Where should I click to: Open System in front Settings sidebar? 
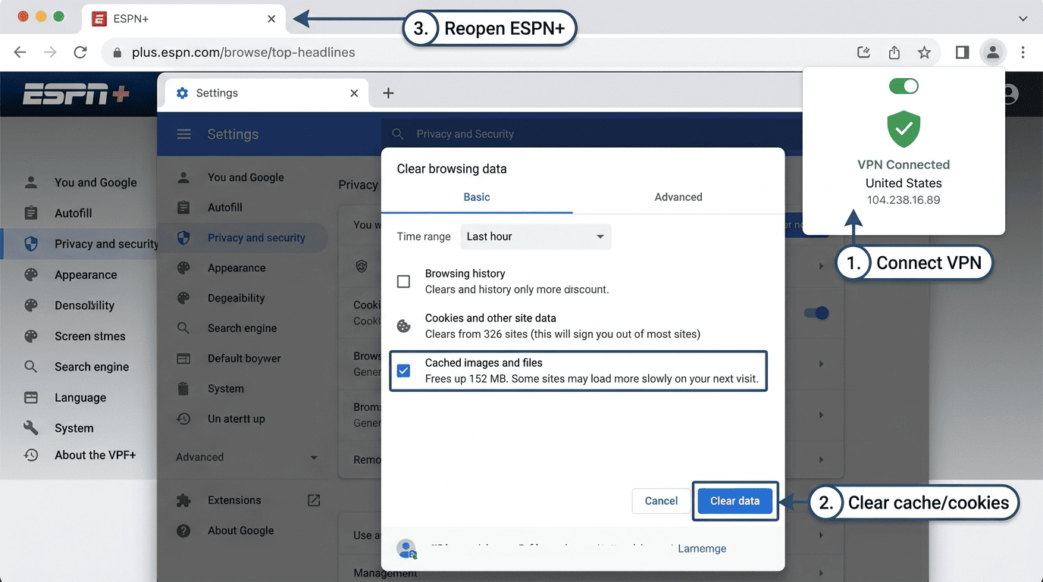[226, 389]
